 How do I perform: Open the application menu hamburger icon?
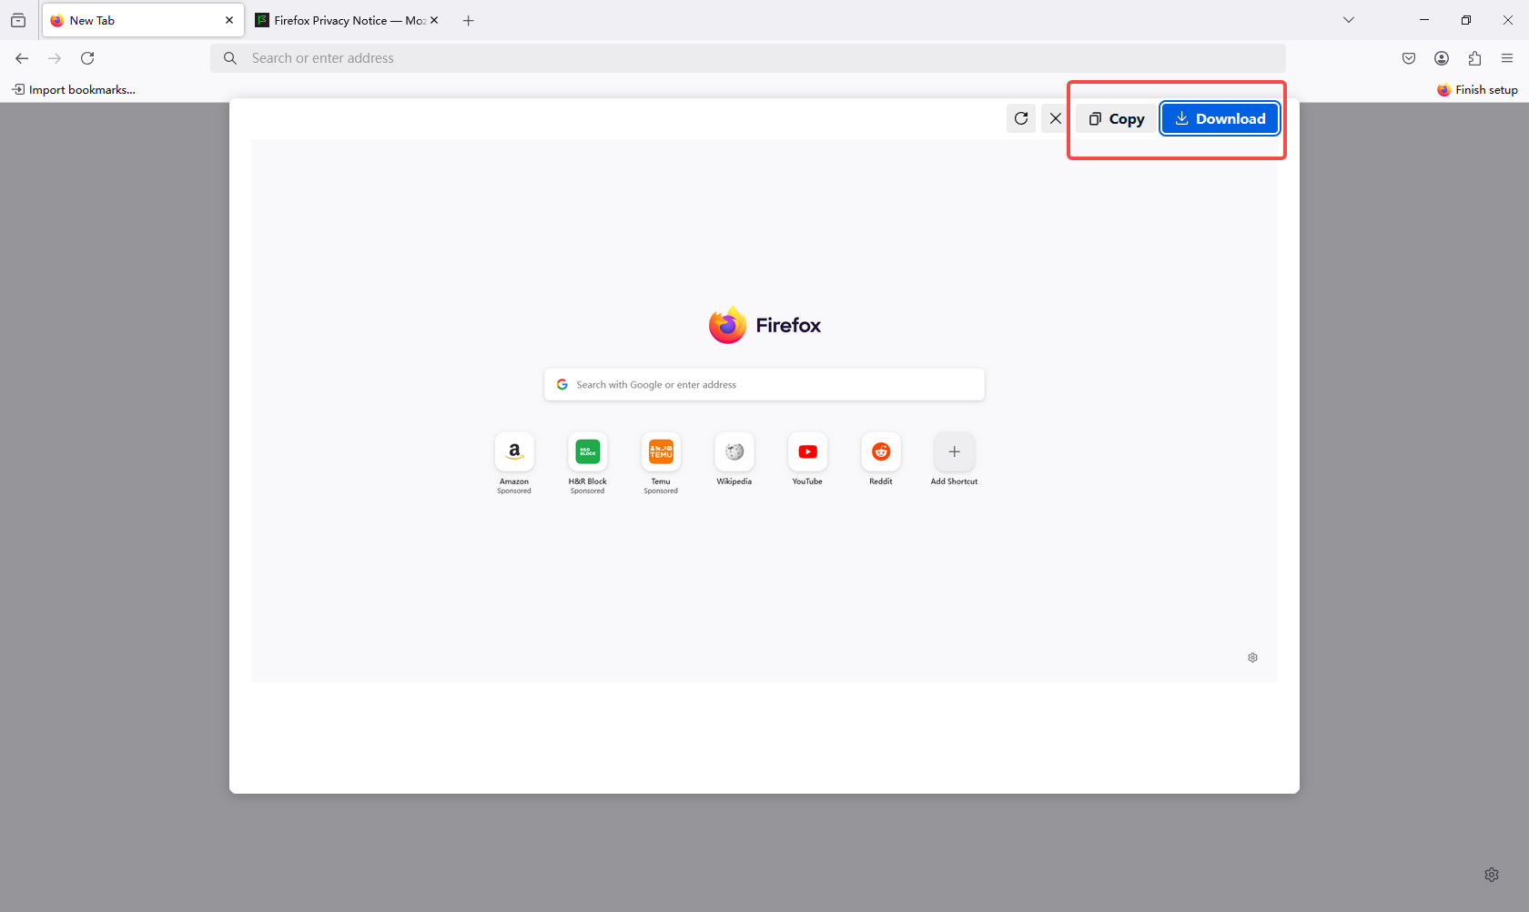coord(1507,57)
